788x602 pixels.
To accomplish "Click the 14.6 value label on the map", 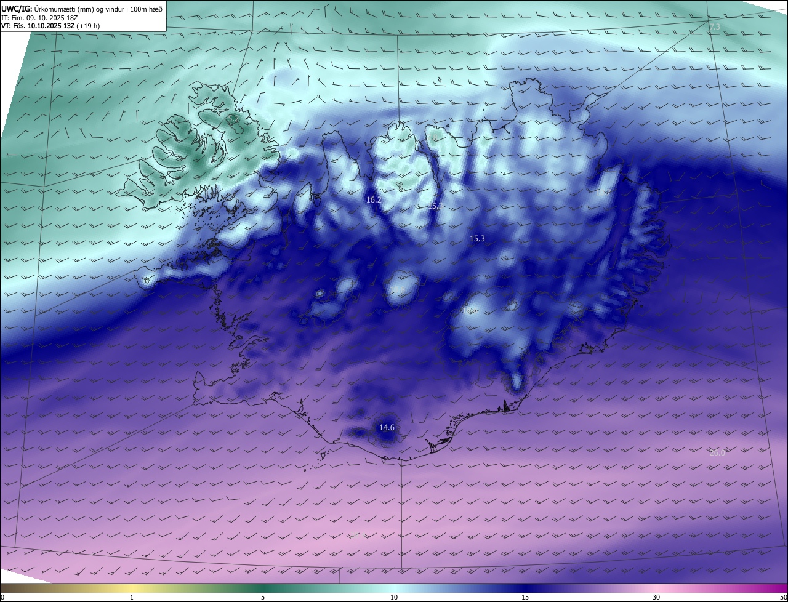I will coord(387,427).
